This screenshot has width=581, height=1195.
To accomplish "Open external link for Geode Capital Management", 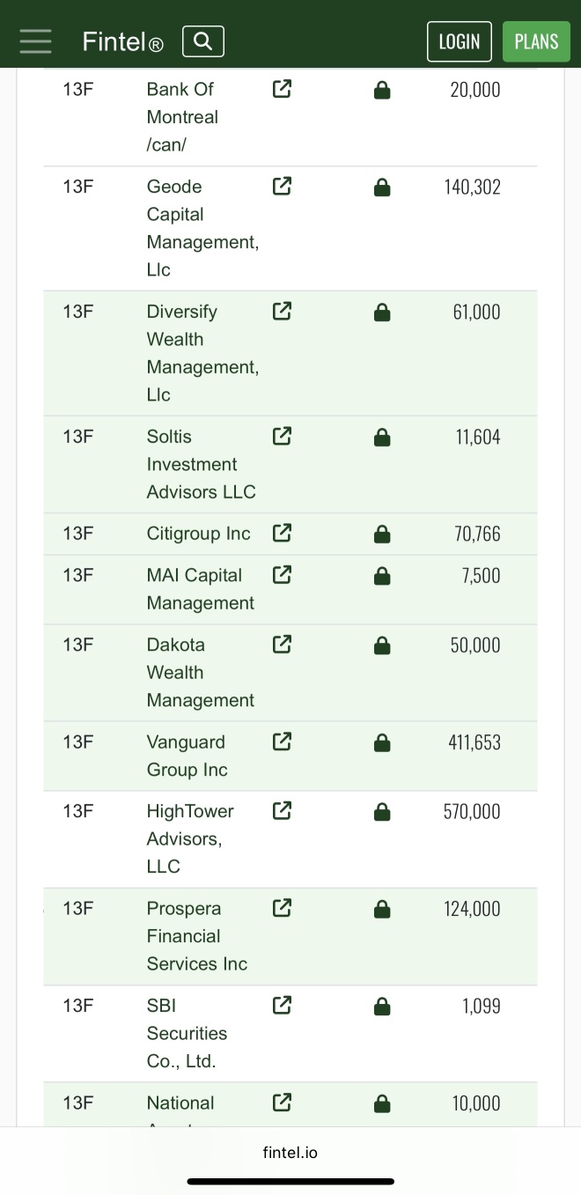I will 282,187.
